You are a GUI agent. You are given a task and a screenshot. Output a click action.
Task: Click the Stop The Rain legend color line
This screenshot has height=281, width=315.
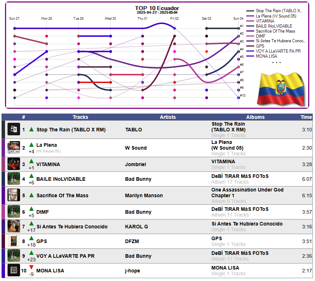(x=250, y=11)
